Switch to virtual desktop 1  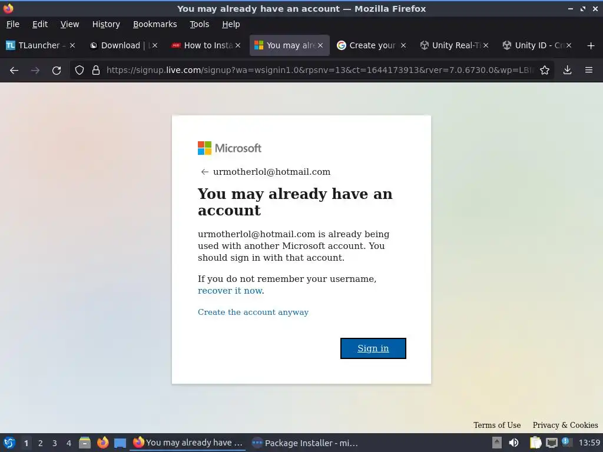[26, 443]
